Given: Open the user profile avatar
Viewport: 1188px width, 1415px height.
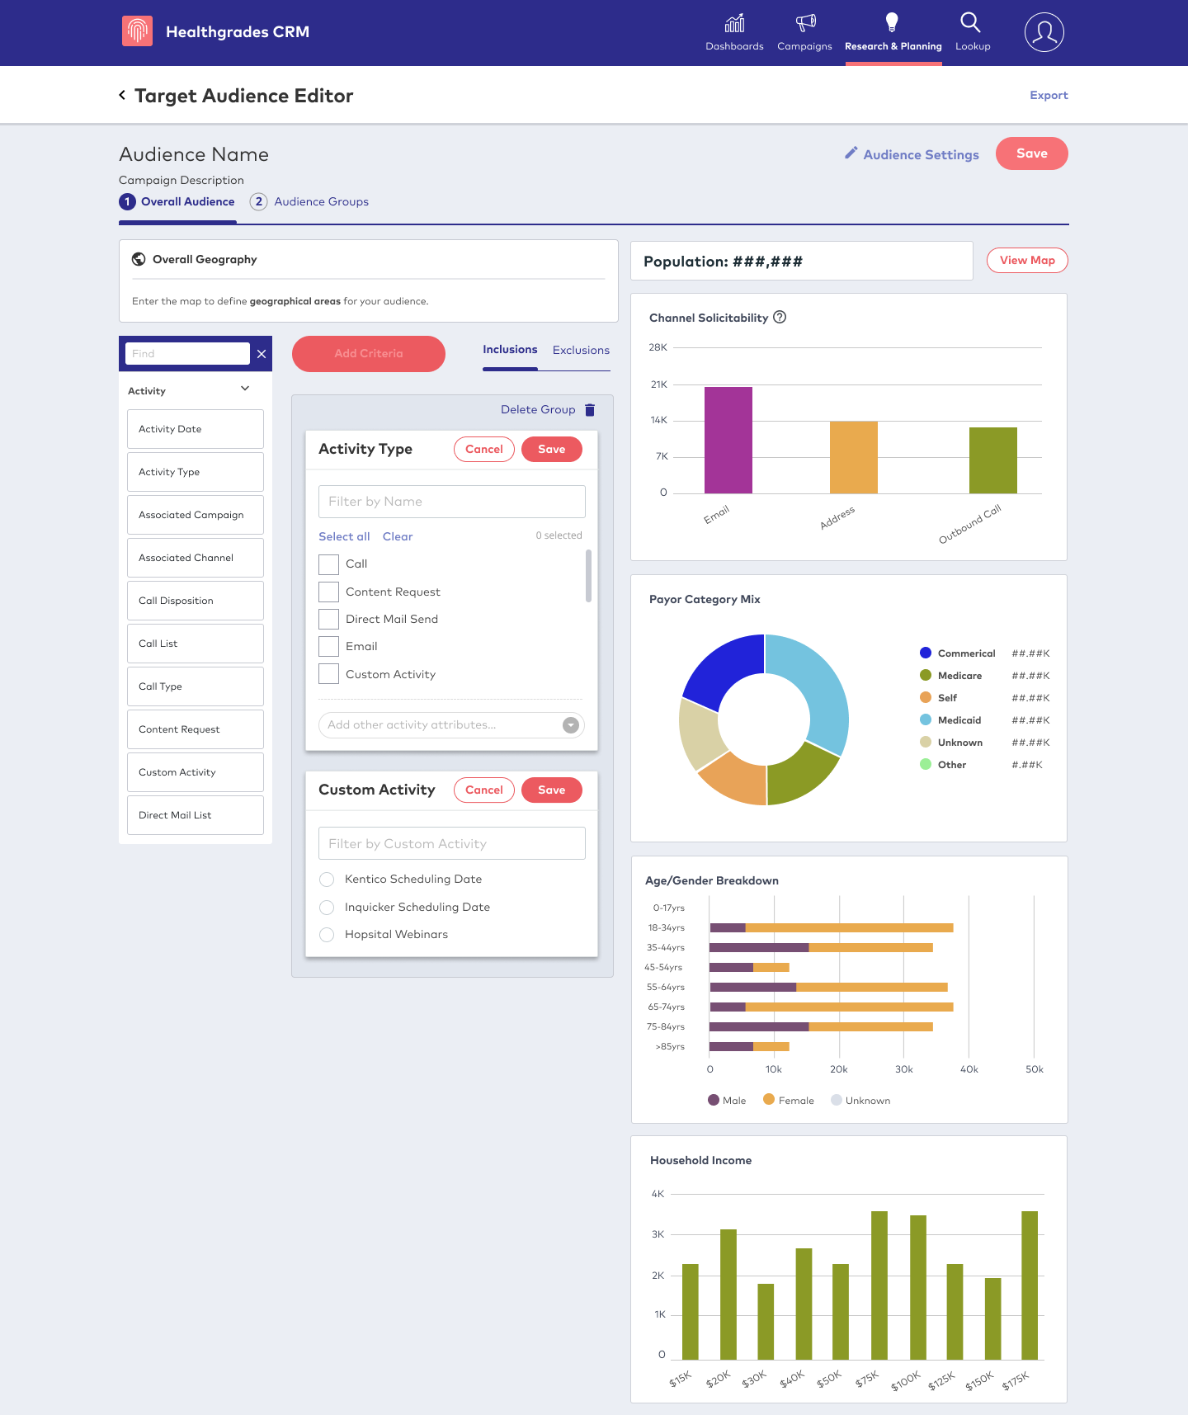Looking at the screenshot, I should pos(1044,32).
